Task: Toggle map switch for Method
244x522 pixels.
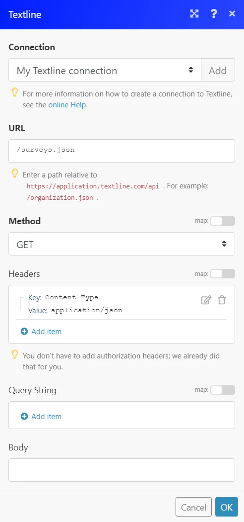Action: (222, 221)
